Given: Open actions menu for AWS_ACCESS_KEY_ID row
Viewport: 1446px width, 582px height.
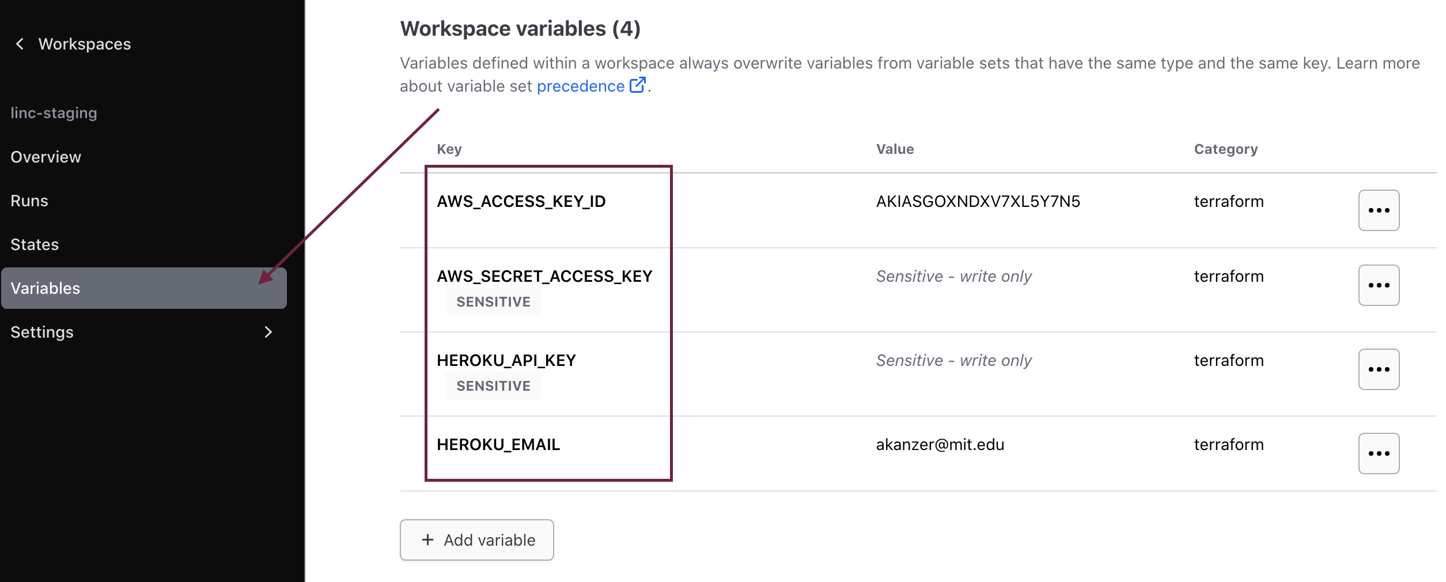Looking at the screenshot, I should click(x=1379, y=210).
